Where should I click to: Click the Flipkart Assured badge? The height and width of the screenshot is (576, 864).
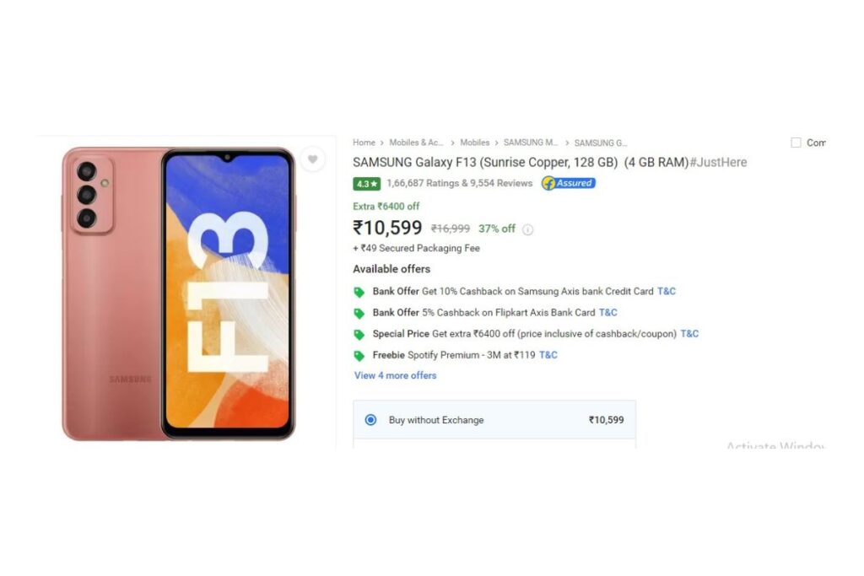click(568, 183)
